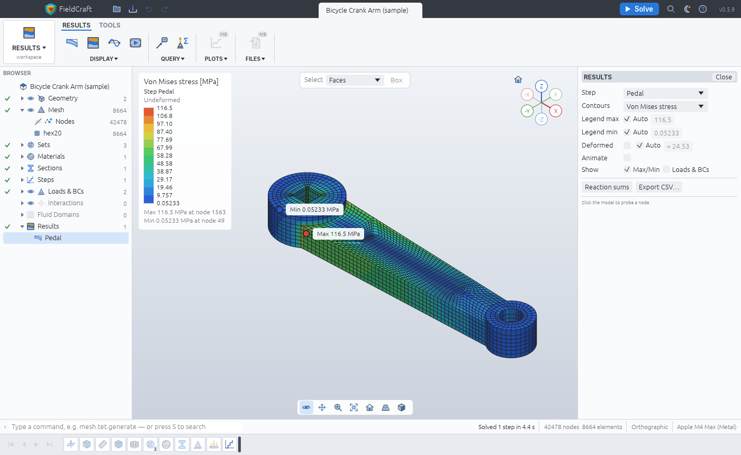Screen dimensions: 741x455
Task: Open the Contours dropdown showing Von Mises stress
Action: point(665,106)
